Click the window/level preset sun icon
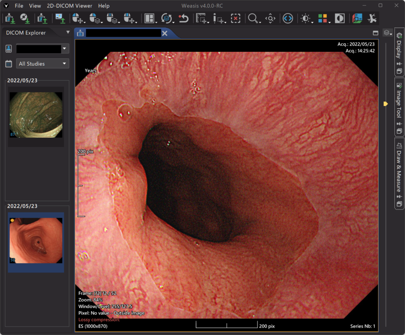The height and width of the screenshot is (335, 405). [x=307, y=19]
